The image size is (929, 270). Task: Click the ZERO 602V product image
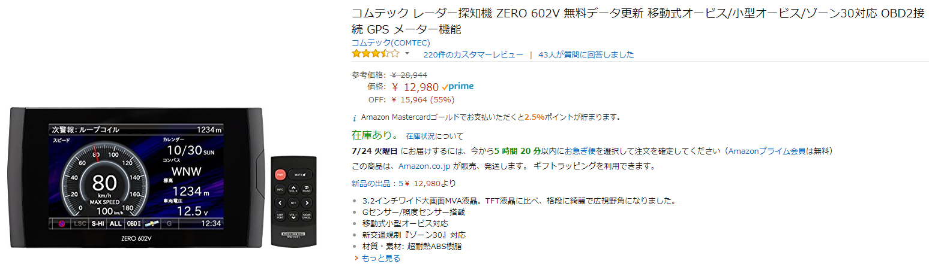(x=137, y=177)
